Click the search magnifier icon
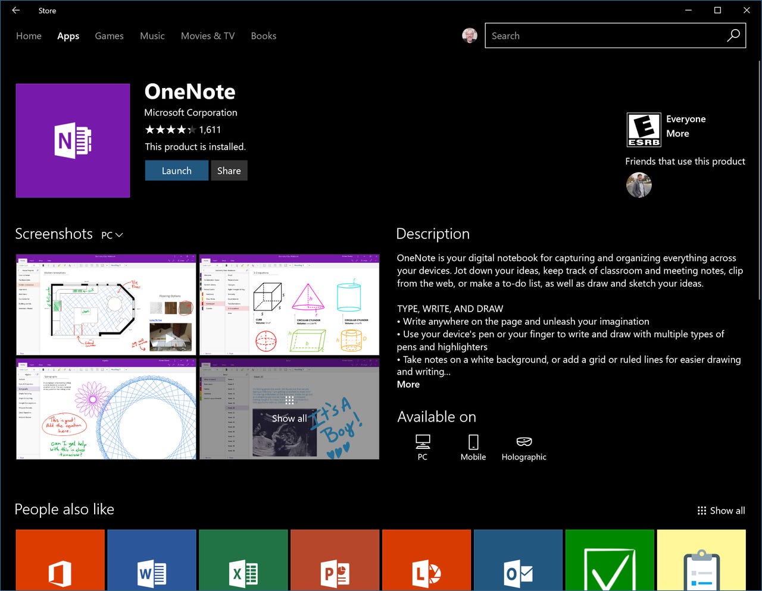762x591 pixels. 733,36
